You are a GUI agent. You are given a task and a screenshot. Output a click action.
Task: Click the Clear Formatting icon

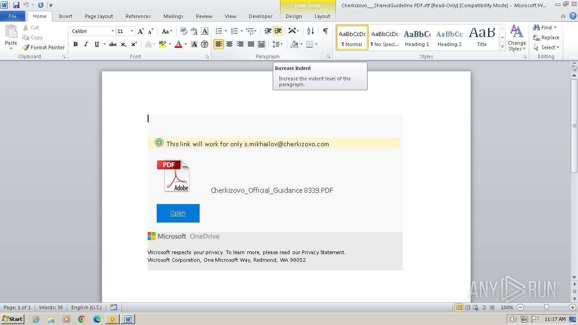184,31
